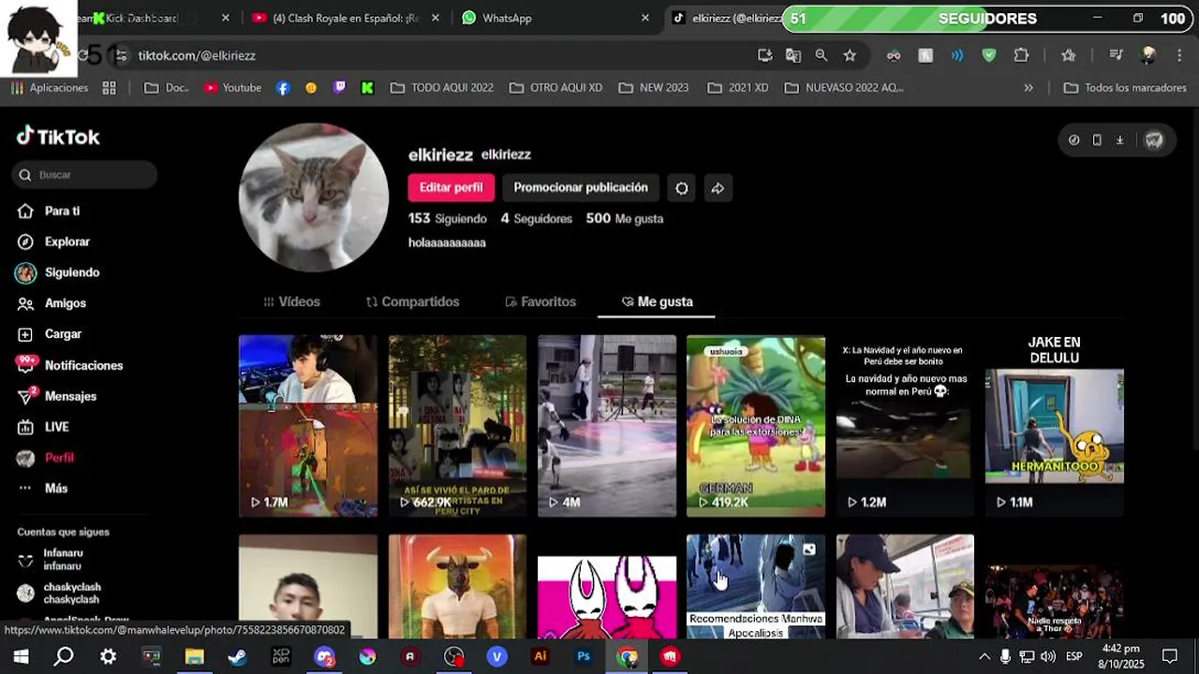
Task: Click Promocionar publicación button
Action: click(x=581, y=187)
